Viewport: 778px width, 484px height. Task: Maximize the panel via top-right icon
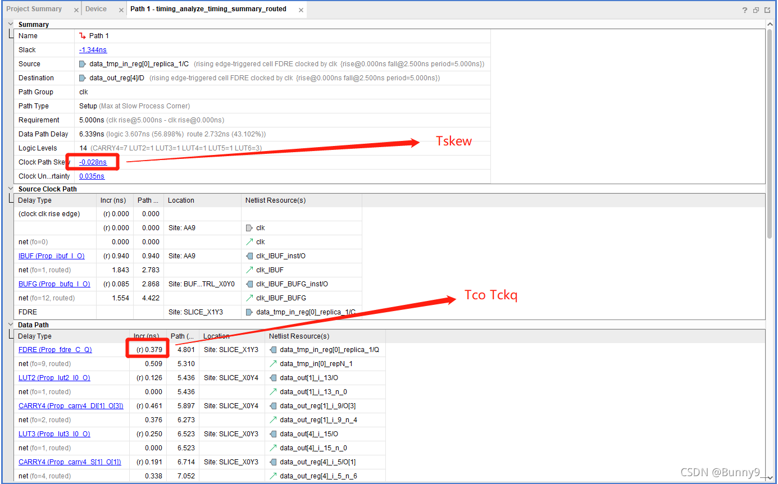(767, 10)
